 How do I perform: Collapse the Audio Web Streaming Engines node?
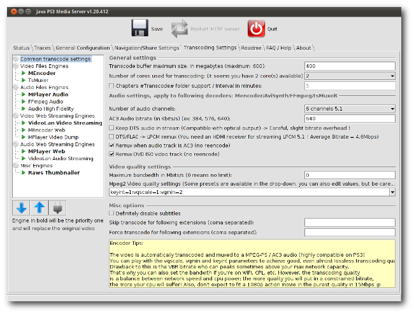click(x=16, y=144)
